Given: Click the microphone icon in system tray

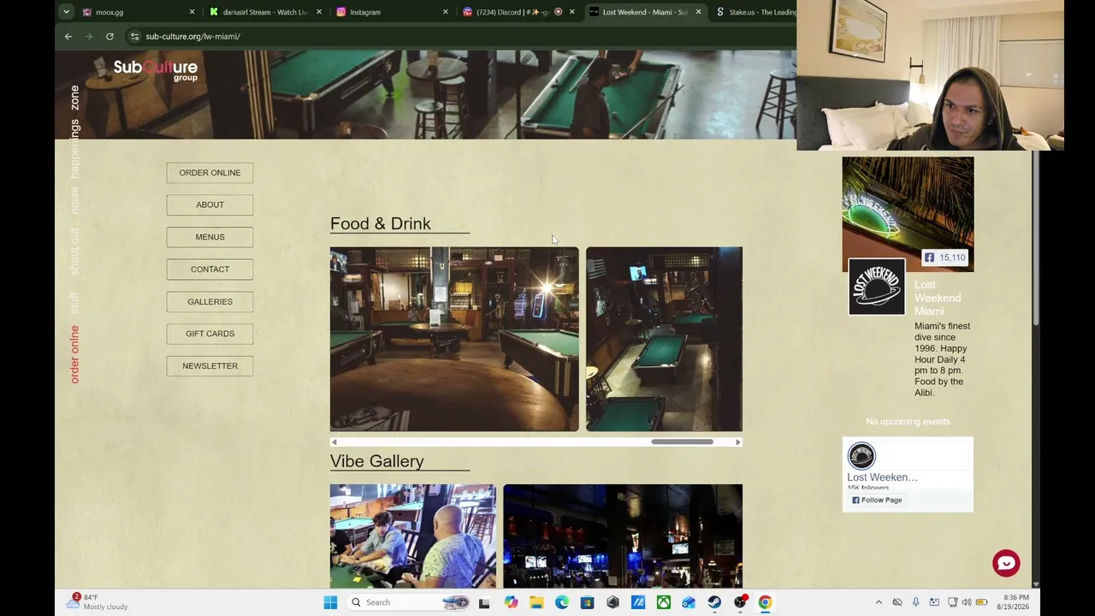Looking at the screenshot, I should [915, 602].
